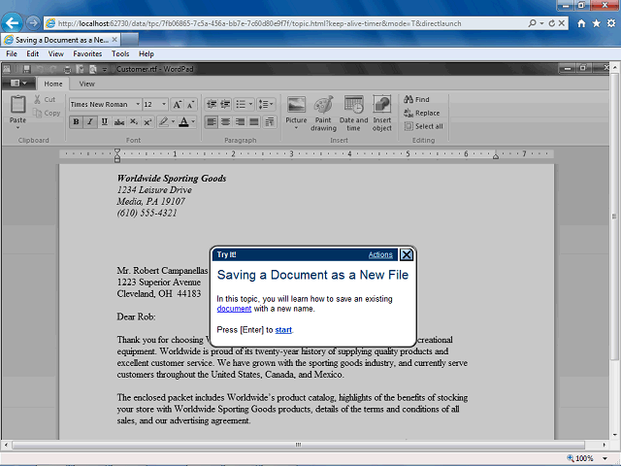The height and width of the screenshot is (466, 621).
Task: Click the text highlight color pen icon
Action: [163, 122]
